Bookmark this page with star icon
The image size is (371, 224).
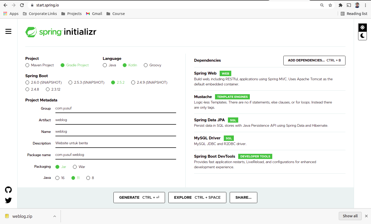pos(330,5)
